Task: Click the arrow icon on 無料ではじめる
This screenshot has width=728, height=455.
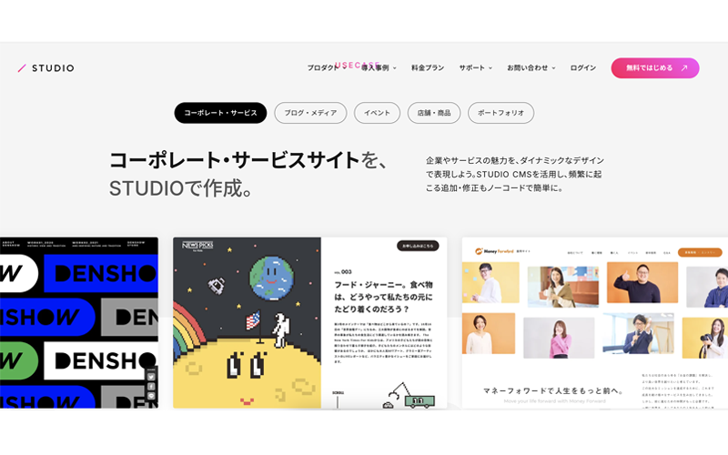Action: point(684,67)
